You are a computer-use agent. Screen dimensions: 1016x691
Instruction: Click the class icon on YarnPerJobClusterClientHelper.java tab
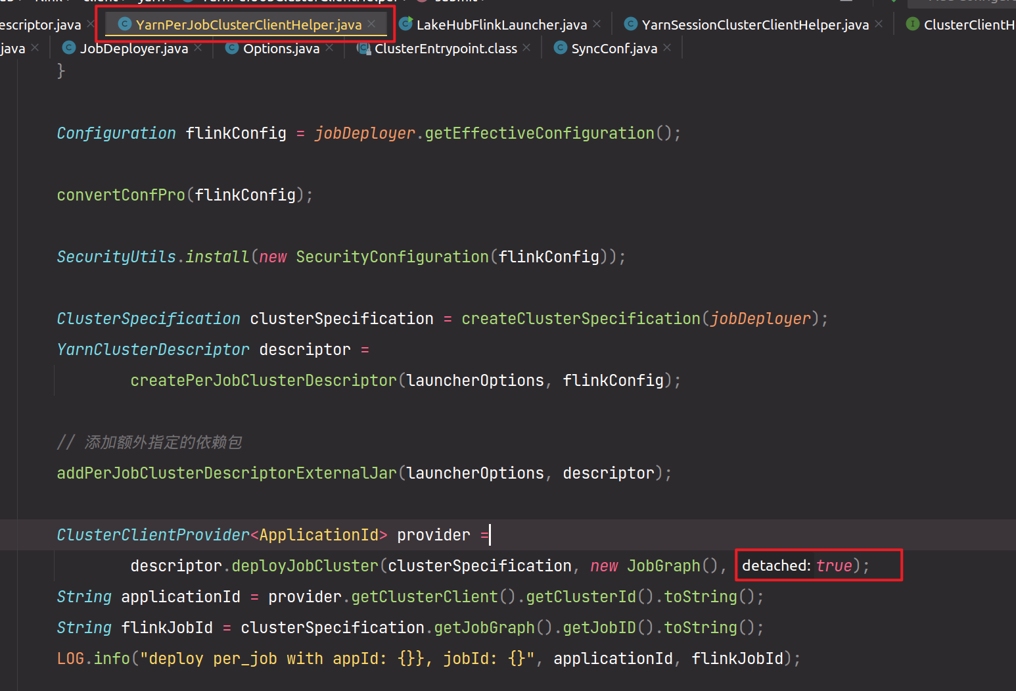point(124,24)
